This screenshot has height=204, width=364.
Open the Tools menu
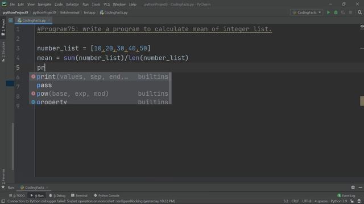[96, 4]
